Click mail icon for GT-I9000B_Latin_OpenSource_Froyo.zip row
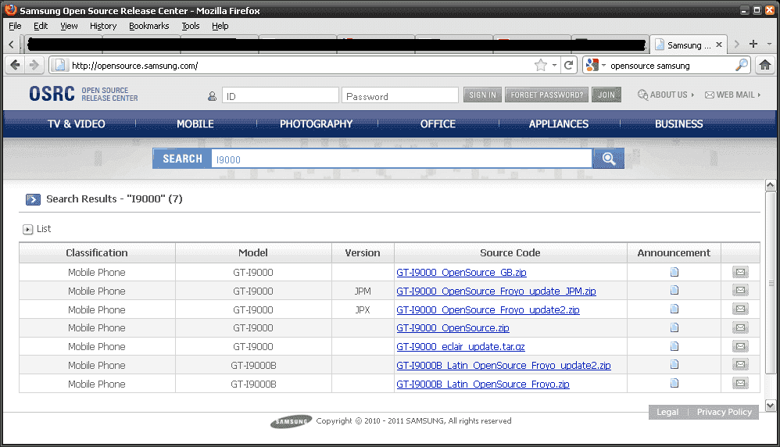Viewport: 780px width, 447px height. point(740,384)
